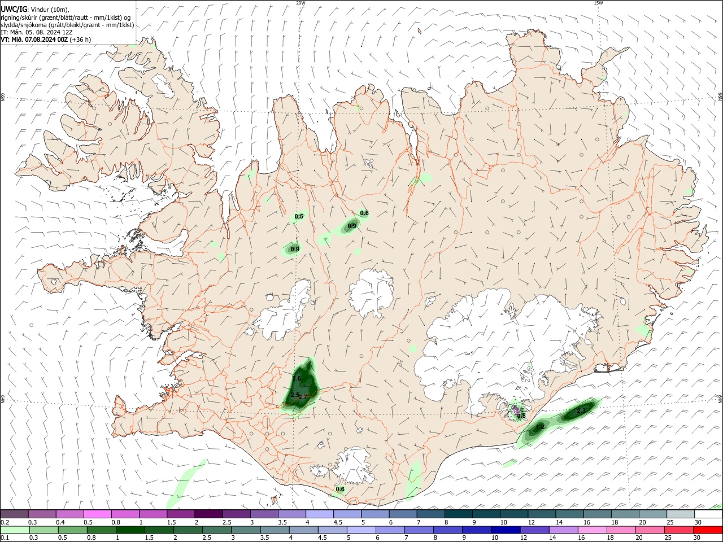This screenshot has width=723, height=542.
Task: Click the lower legend swatch starting at 3
Action: pyautogui.click(x=246, y=530)
